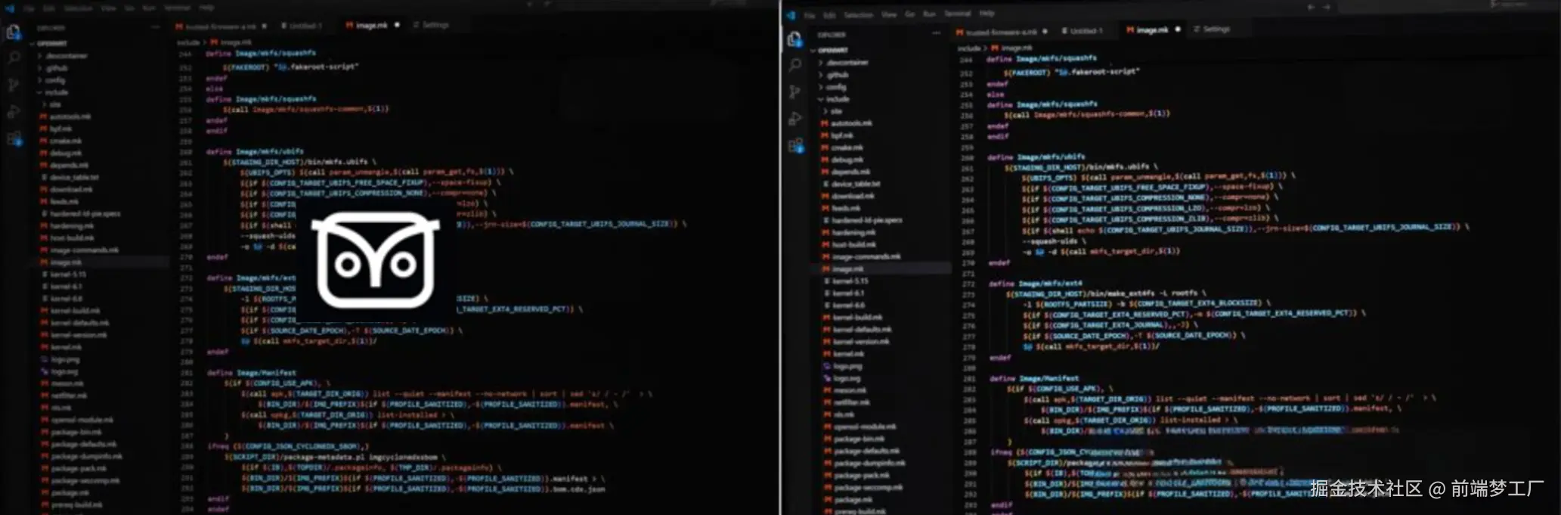The width and height of the screenshot is (1561, 515).
Task: Open Explorer view in right window activity bar
Action: [x=794, y=39]
